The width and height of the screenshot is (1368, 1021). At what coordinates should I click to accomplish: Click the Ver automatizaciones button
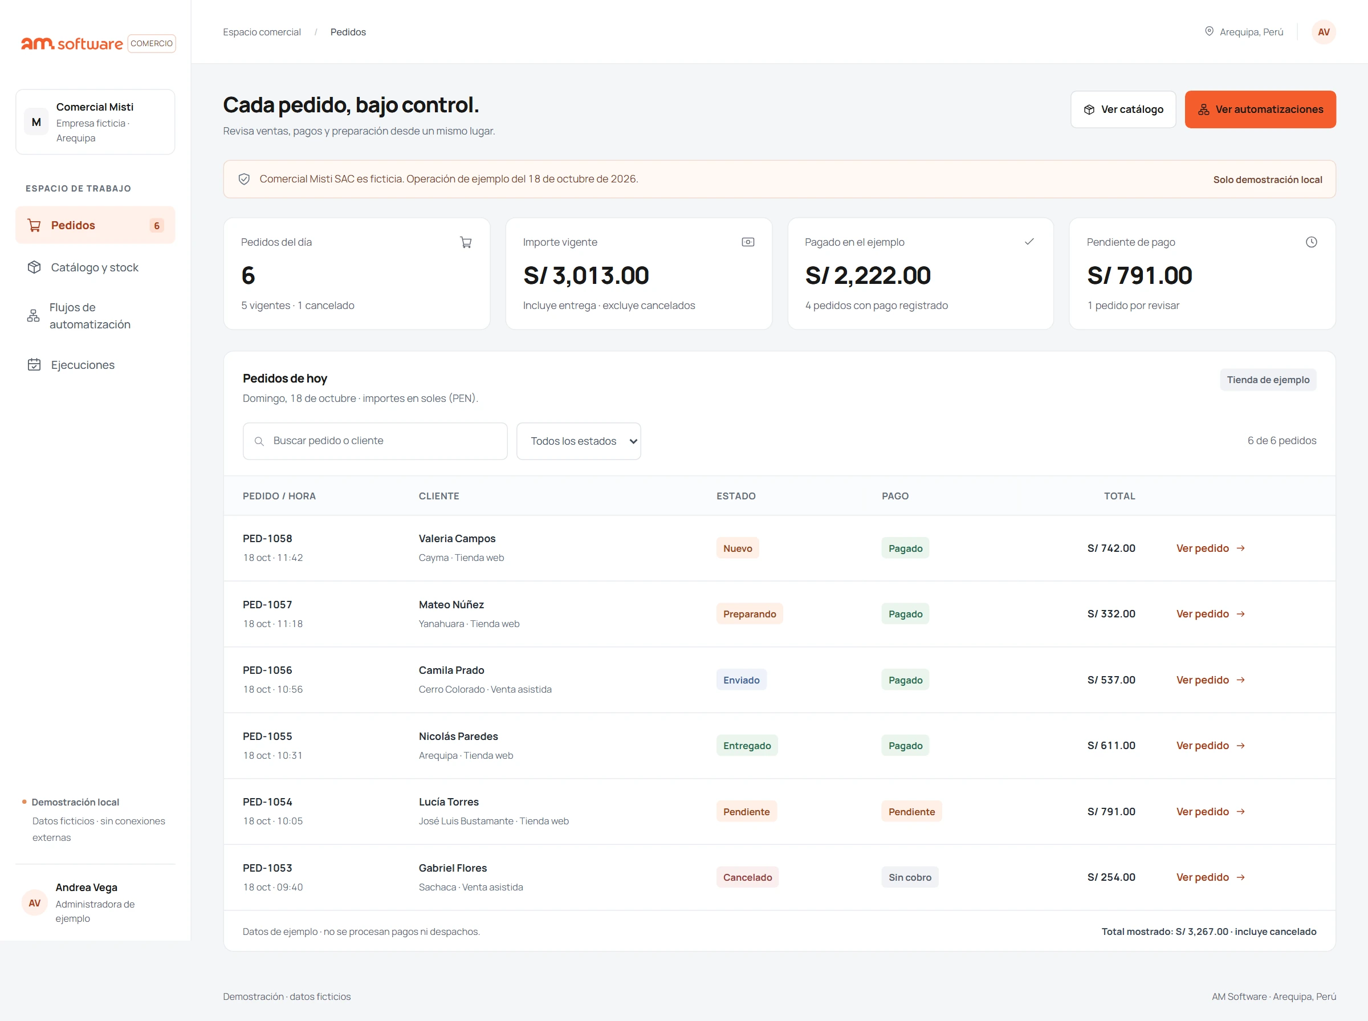1260,109
